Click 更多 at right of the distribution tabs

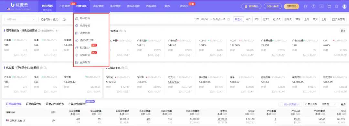(343, 104)
